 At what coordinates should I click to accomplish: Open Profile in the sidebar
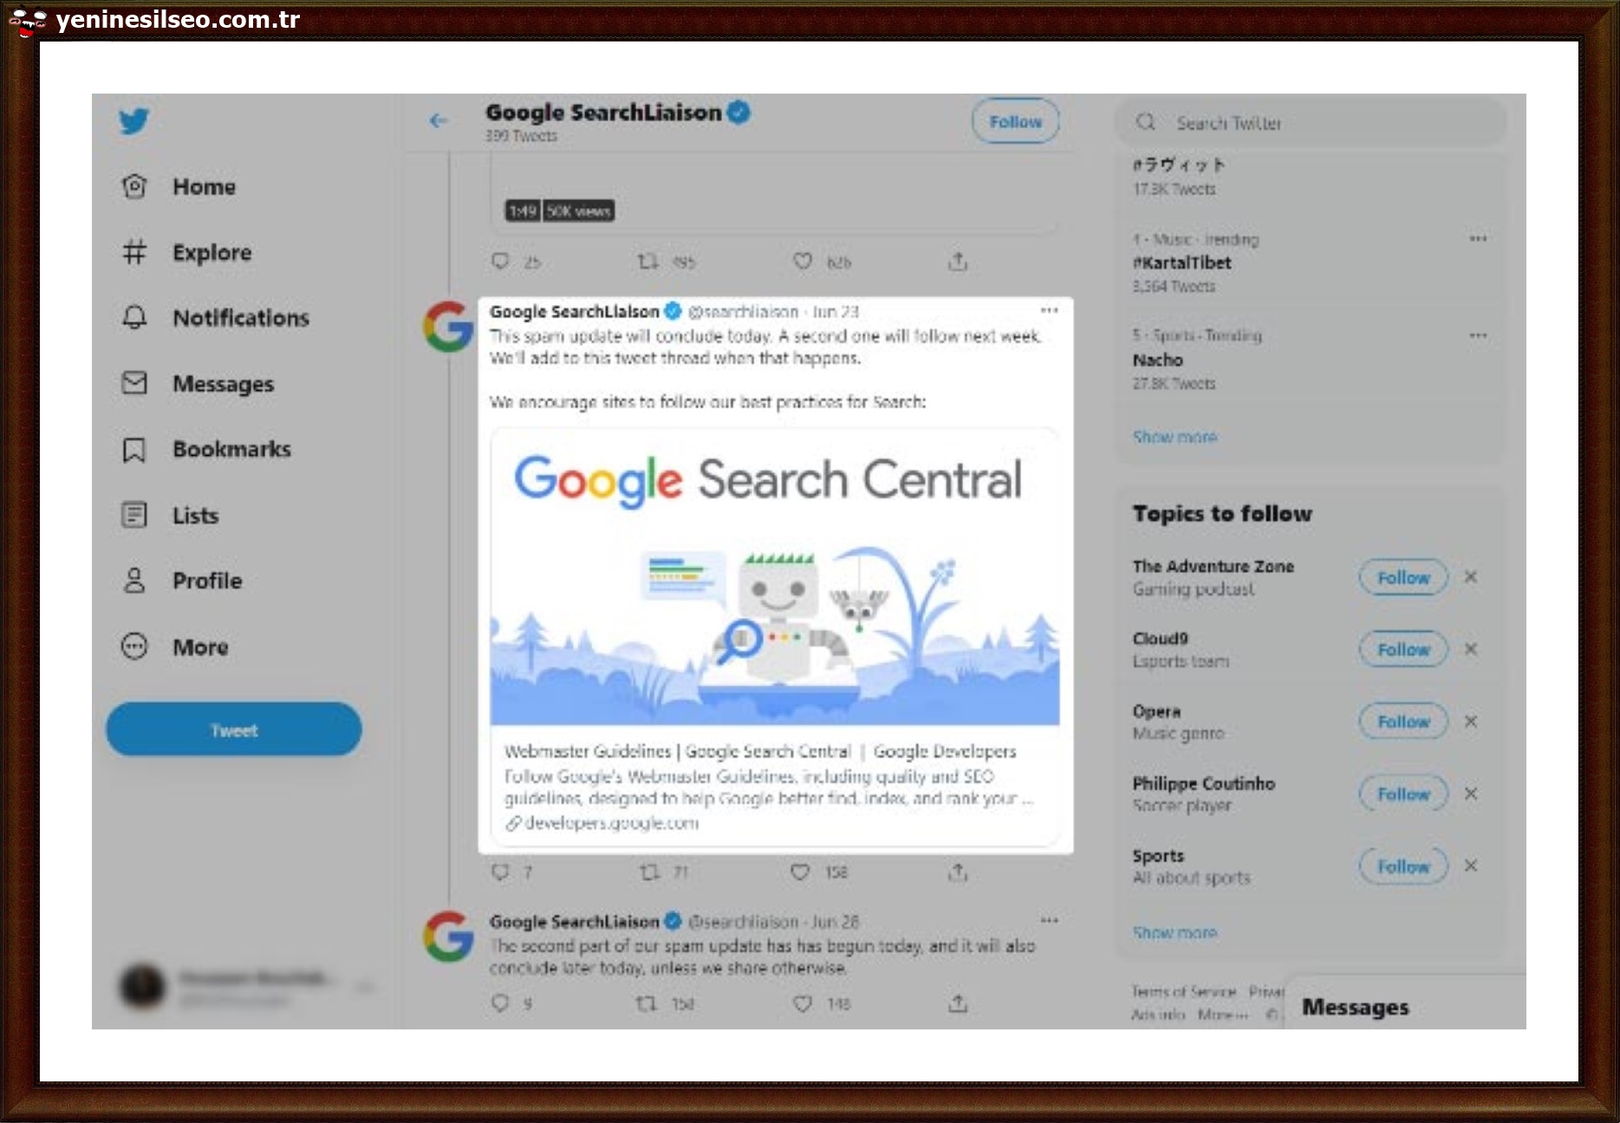[x=181, y=581]
